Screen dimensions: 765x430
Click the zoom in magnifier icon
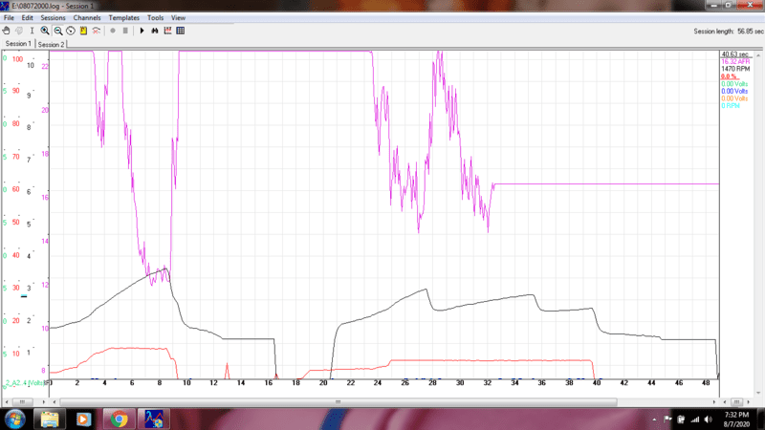(45, 31)
